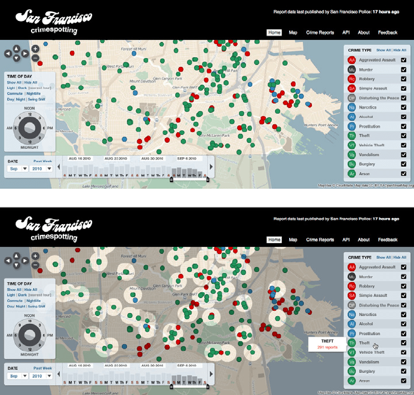Viewport: 414px width, 395px height.
Task: Click AUG 16 2010 label, top timeline
Action: (79, 158)
